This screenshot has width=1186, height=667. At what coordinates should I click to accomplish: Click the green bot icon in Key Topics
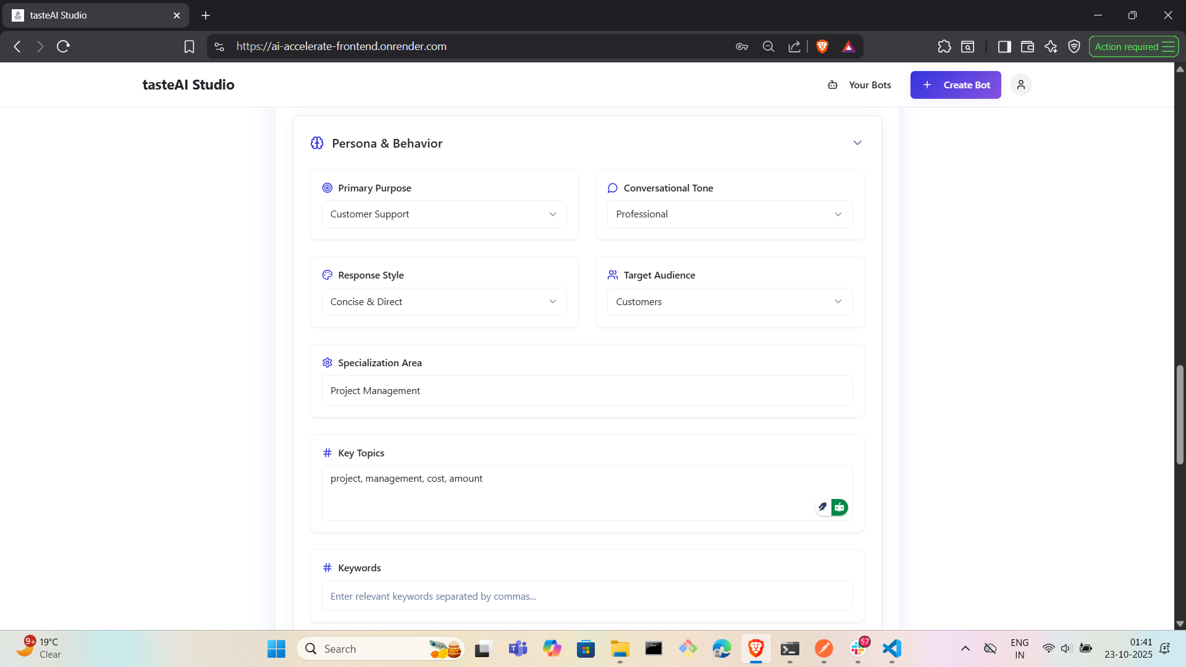pos(839,507)
